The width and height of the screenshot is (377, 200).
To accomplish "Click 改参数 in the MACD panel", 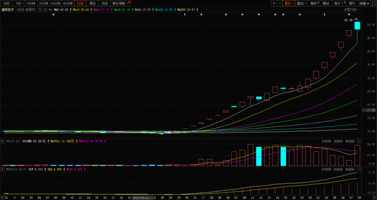I will tap(326, 169).
